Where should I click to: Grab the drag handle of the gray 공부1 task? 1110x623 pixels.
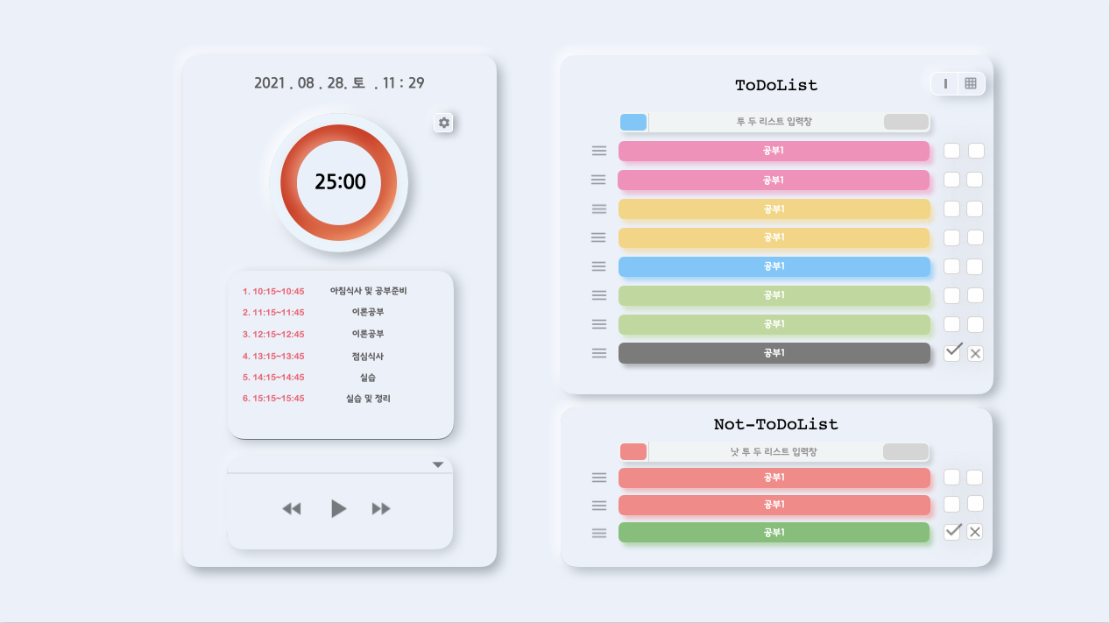[x=599, y=353]
